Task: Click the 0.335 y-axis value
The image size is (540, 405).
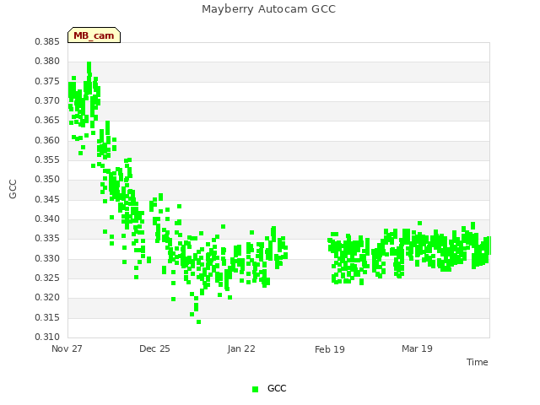Action: coord(47,238)
